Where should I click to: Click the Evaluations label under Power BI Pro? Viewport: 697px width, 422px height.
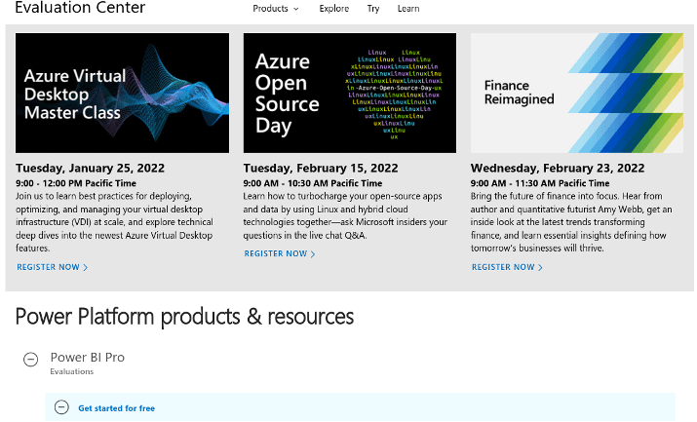pyautogui.click(x=72, y=371)
